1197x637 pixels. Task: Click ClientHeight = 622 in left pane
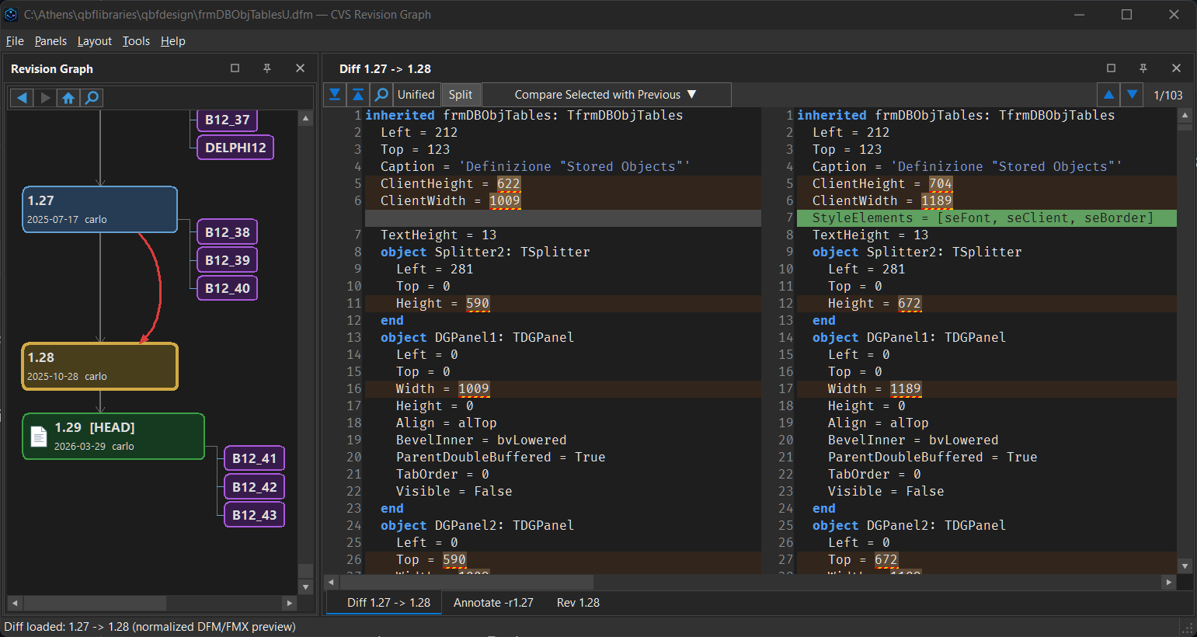click(451, 184)
